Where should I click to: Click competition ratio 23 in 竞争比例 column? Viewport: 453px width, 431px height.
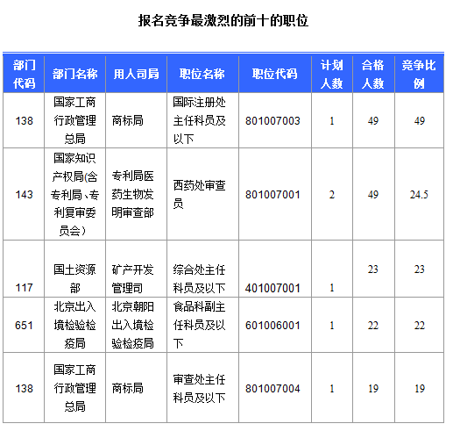tap(419, 269)
